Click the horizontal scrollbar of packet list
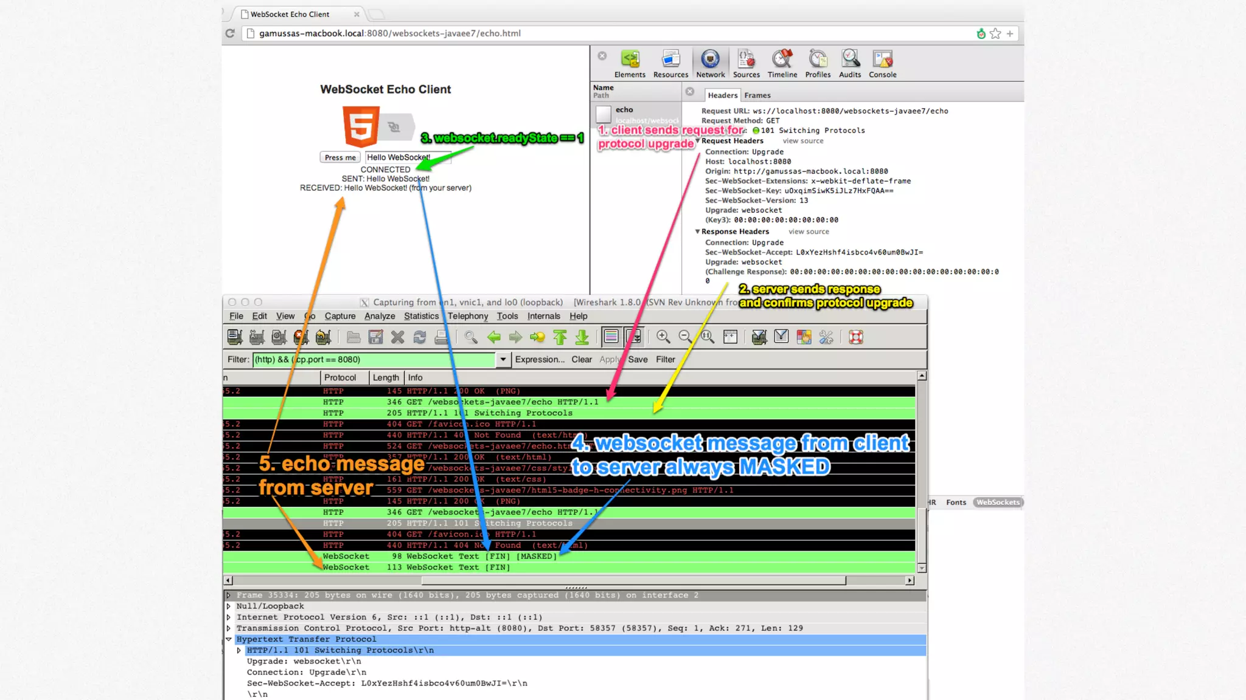Image resolution: width=1246 pixels, height=700 pixels. (633, 580)
